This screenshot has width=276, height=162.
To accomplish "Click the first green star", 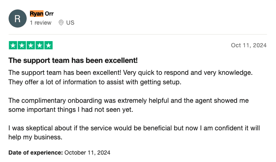I will [x=13, y=45].
